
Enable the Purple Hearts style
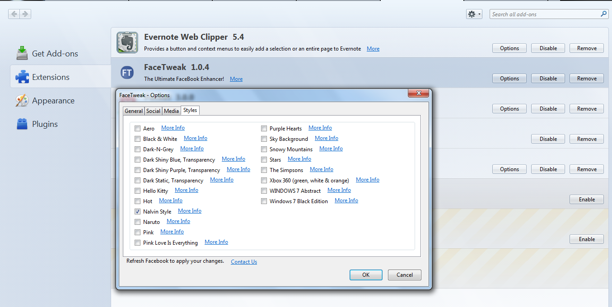pos(264,129)
